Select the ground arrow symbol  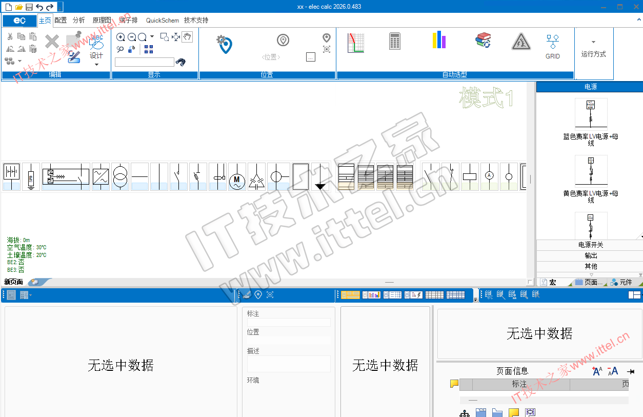coord(320,177)
